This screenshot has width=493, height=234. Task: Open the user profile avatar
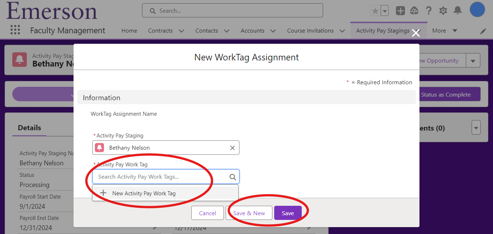[x=477, y=9]
